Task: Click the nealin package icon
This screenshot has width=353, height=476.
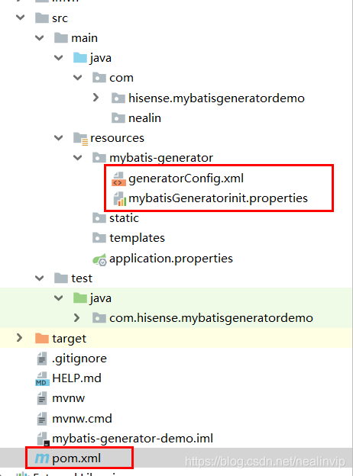Action: [x=118, y=117]
